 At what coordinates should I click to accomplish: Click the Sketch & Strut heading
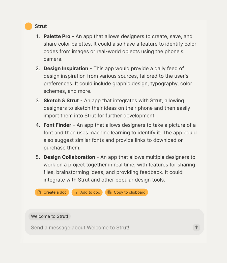coord(61,100)
